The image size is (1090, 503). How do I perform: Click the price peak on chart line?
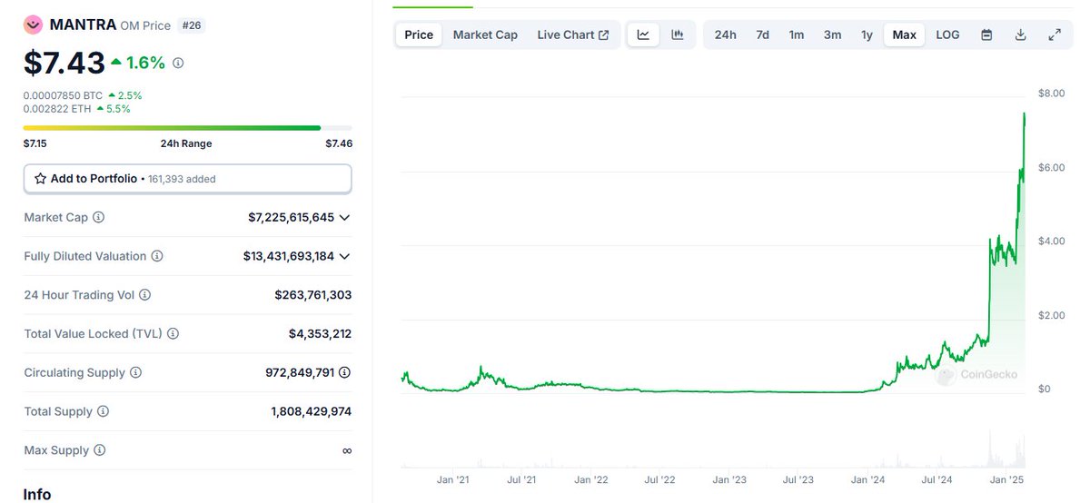[x=1025, y=114]
